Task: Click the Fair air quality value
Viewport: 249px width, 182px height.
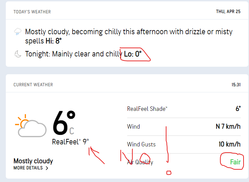Action: tap(235, 162)
